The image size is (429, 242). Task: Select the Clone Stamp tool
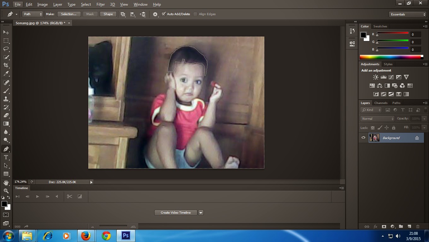6,99
